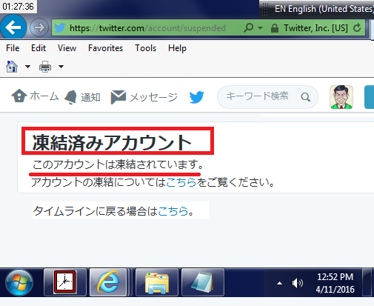Click the Twitter bird favicon in address bar
Screen dimensions: 374x306
pyautogui.click(x=60, y=28)
